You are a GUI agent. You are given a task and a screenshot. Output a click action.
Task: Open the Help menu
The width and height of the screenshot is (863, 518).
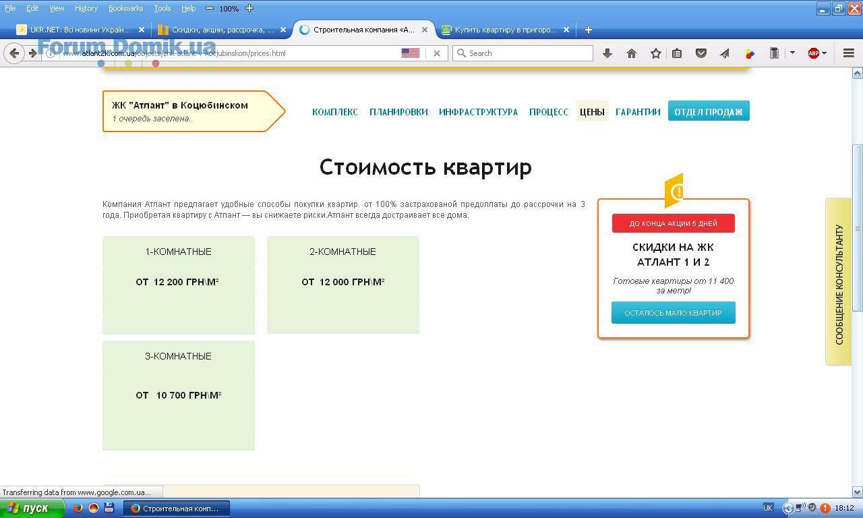[189, 8]
